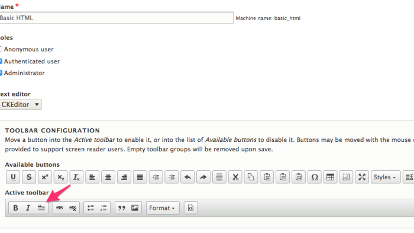Image resolution: width=414 pixels, height=233 pixels.
Task: Select the Table button
Action: click(330, 177)
